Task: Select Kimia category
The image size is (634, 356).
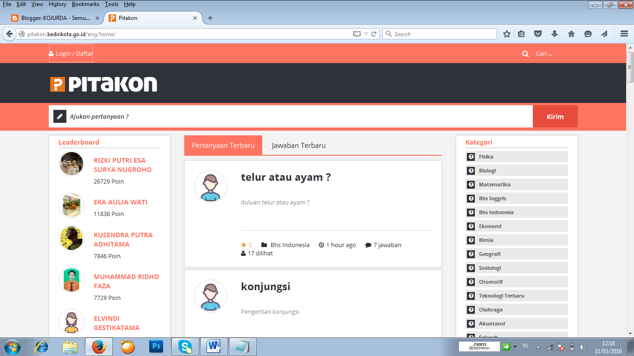Action: (517, 240)
